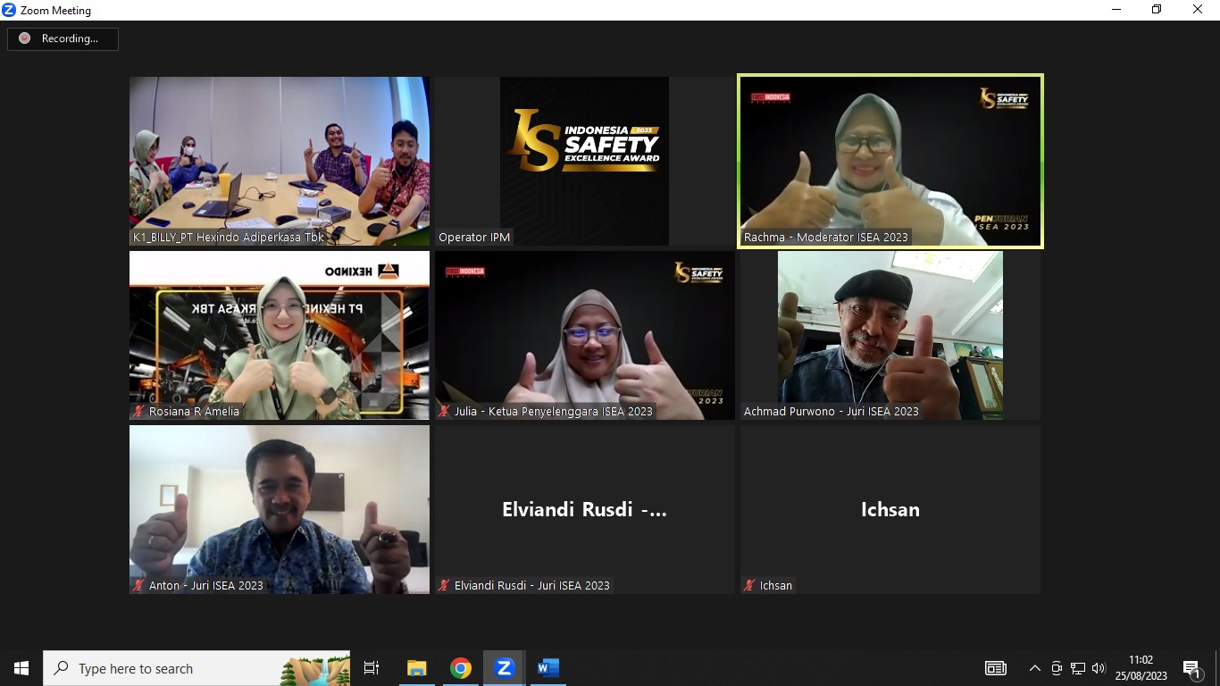Click the clock and date display
1220x686 pixels.
pyautogui.click(x=1141, y=668)
